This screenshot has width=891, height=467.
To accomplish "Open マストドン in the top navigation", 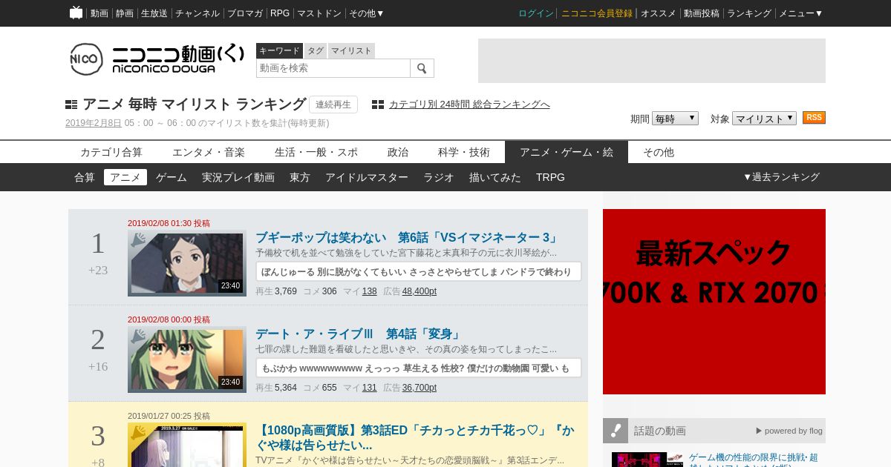I will [319, 13].
